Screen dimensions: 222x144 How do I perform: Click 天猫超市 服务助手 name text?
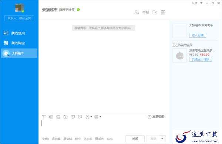[201, 25]
